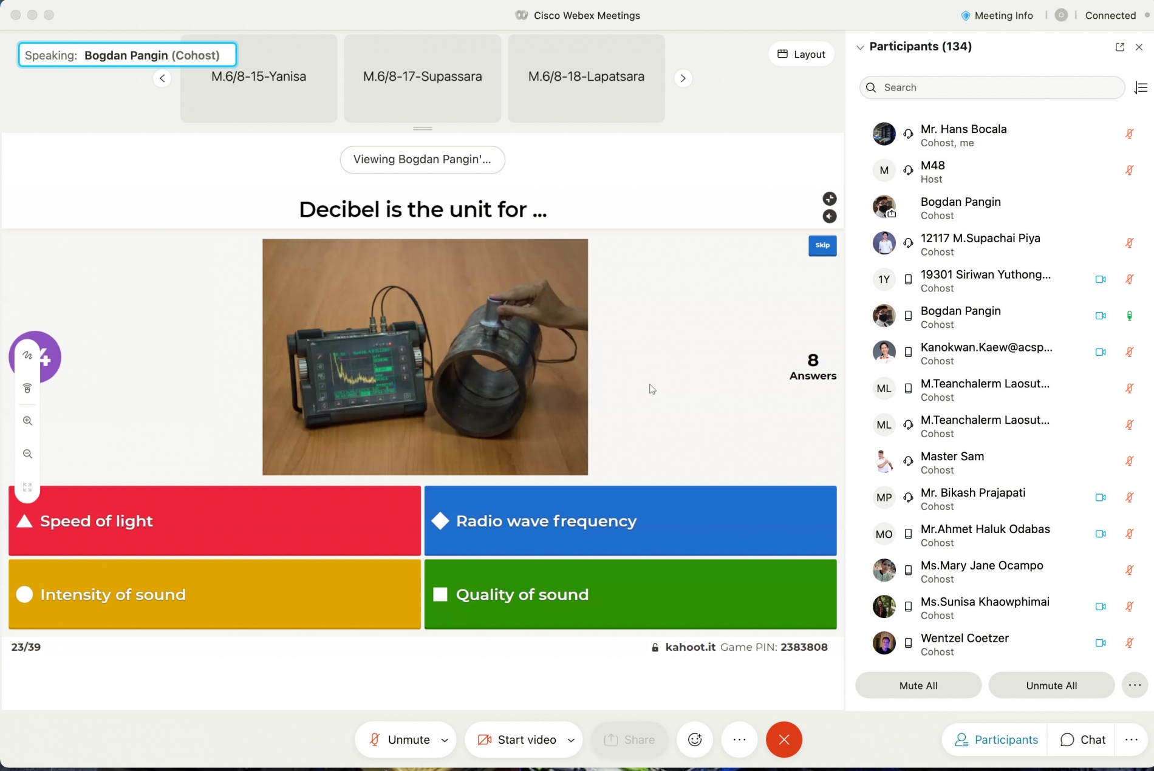This screenshot has width=1154, height=771.
Task: Open Meeting Info
Action: tap(997, 15)
